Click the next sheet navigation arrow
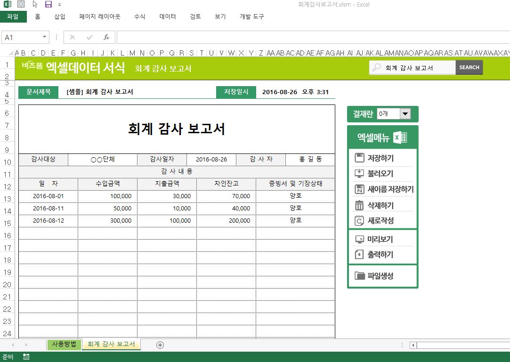510x362 pixels. pyautogui.click(x=26, y=345)
